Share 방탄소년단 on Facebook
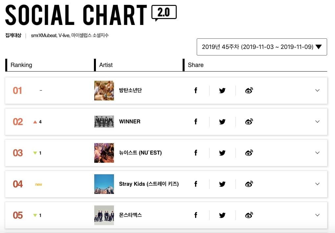Screen dimensions: 335x233 click(196, 91)
